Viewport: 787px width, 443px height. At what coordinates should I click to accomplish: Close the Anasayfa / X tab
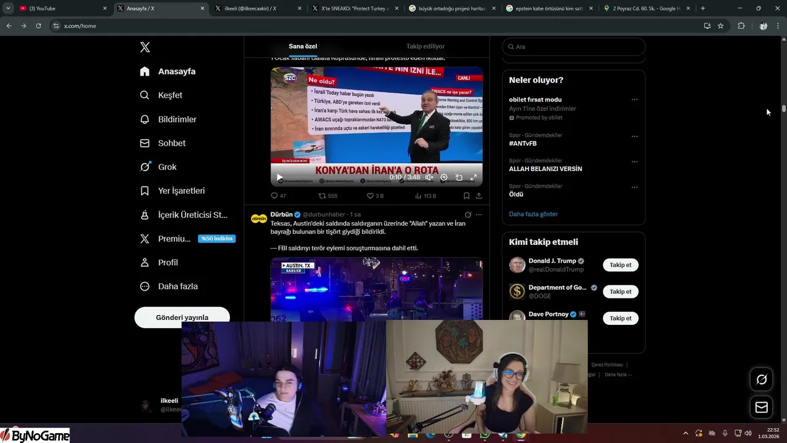click(x=202, y=9)
